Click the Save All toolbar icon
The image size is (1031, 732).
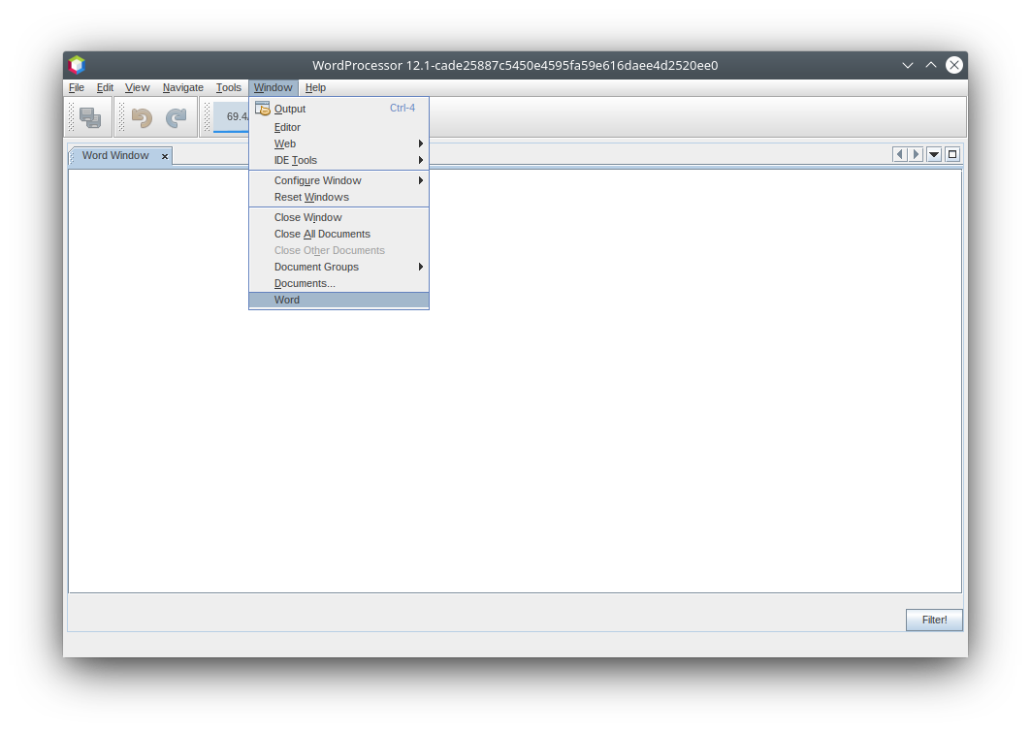click(90, 117)
